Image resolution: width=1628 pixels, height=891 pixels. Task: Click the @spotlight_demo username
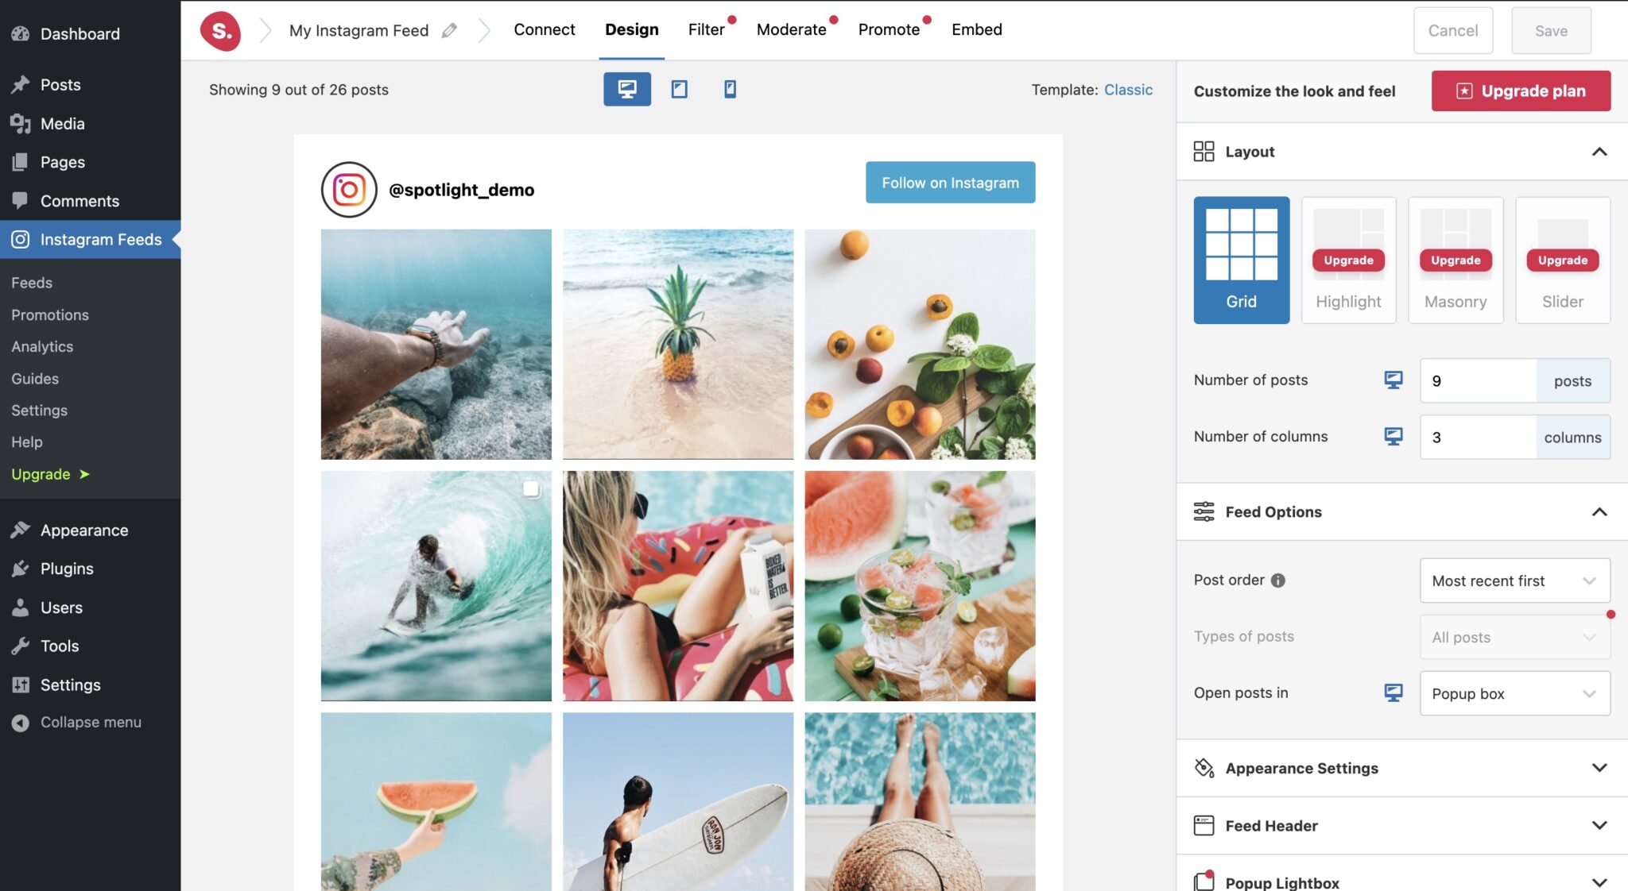461,190
